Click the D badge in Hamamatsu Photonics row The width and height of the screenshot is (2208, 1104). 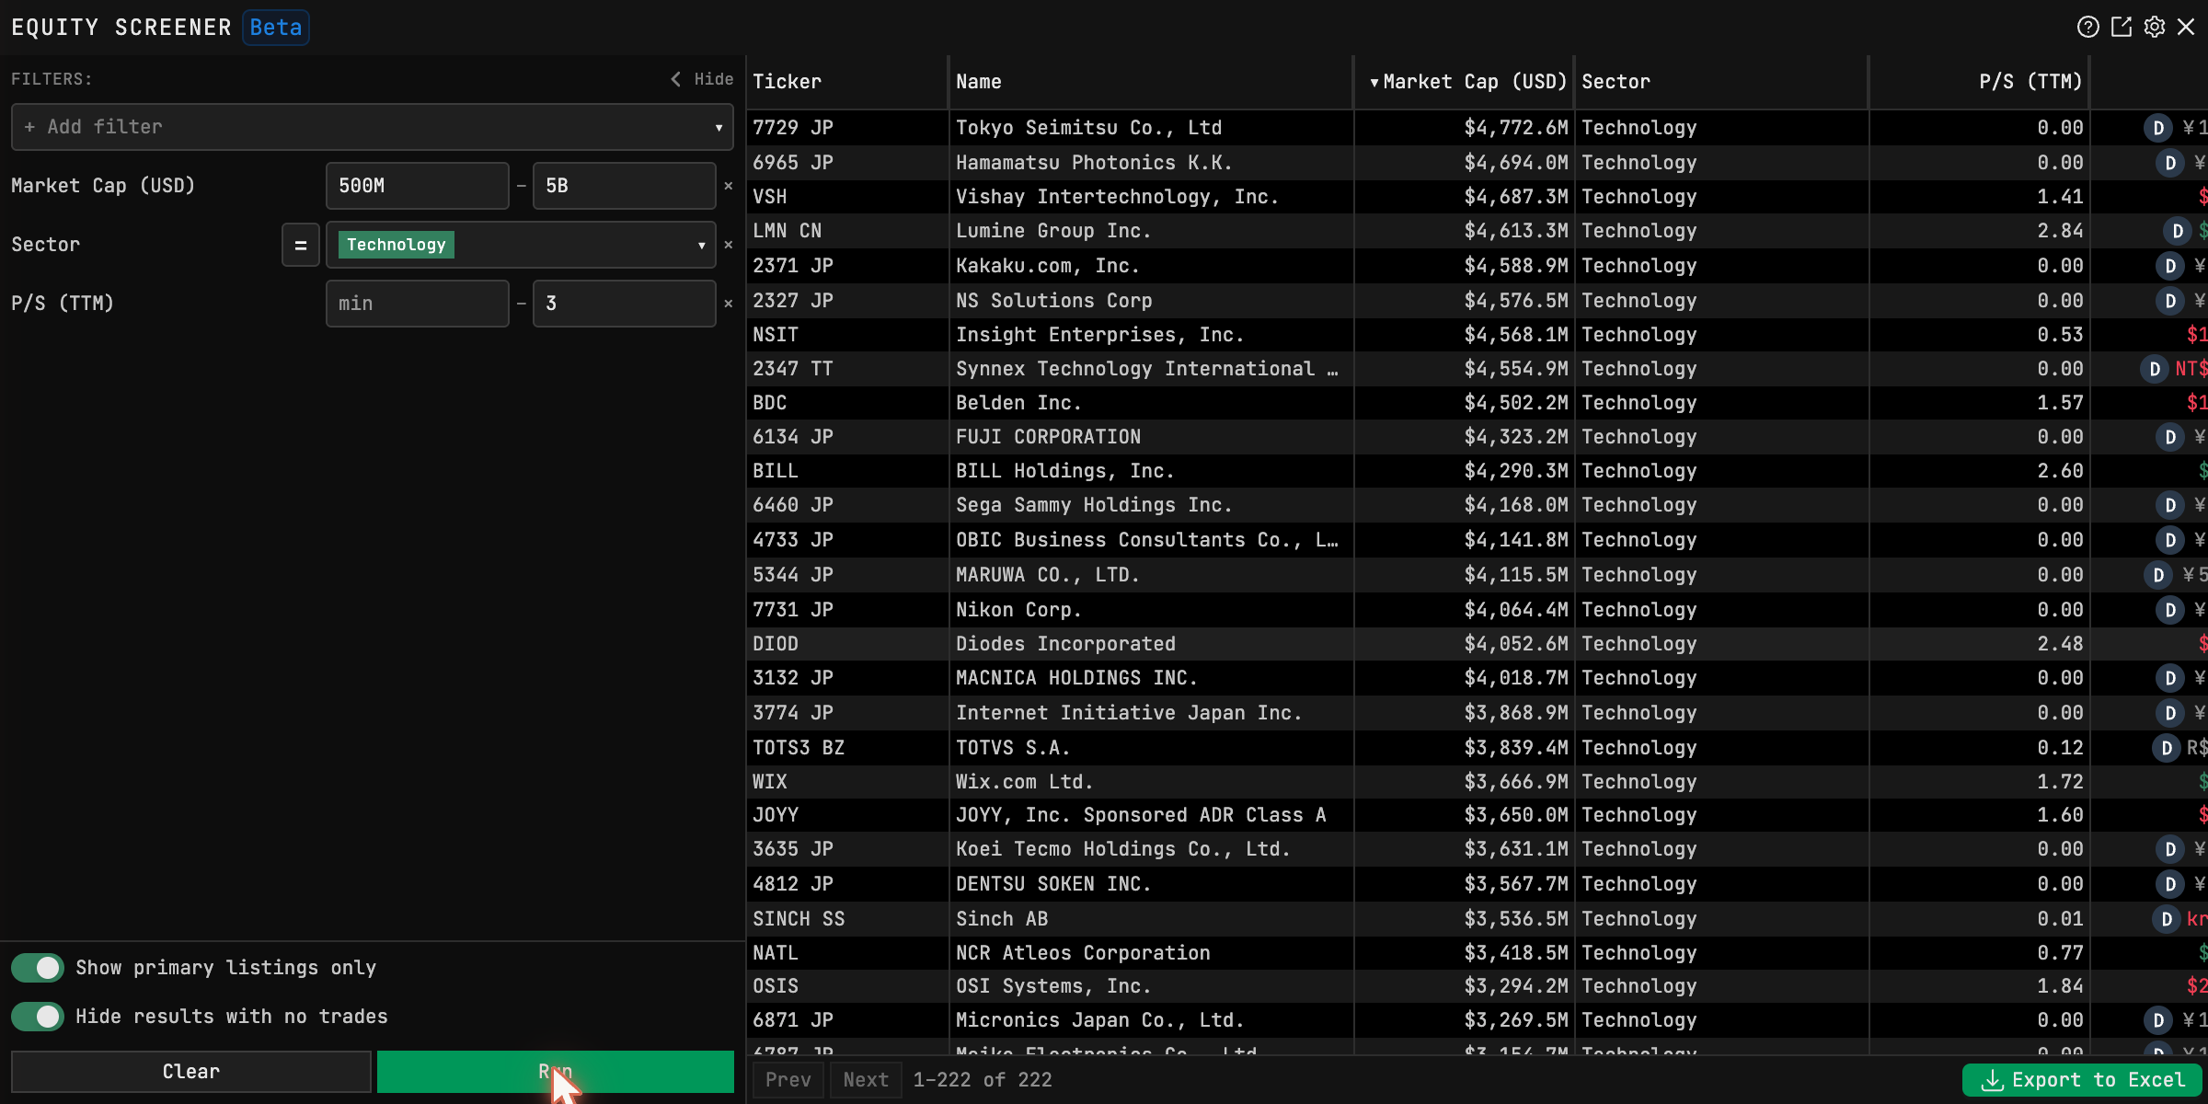(2170, 163)
